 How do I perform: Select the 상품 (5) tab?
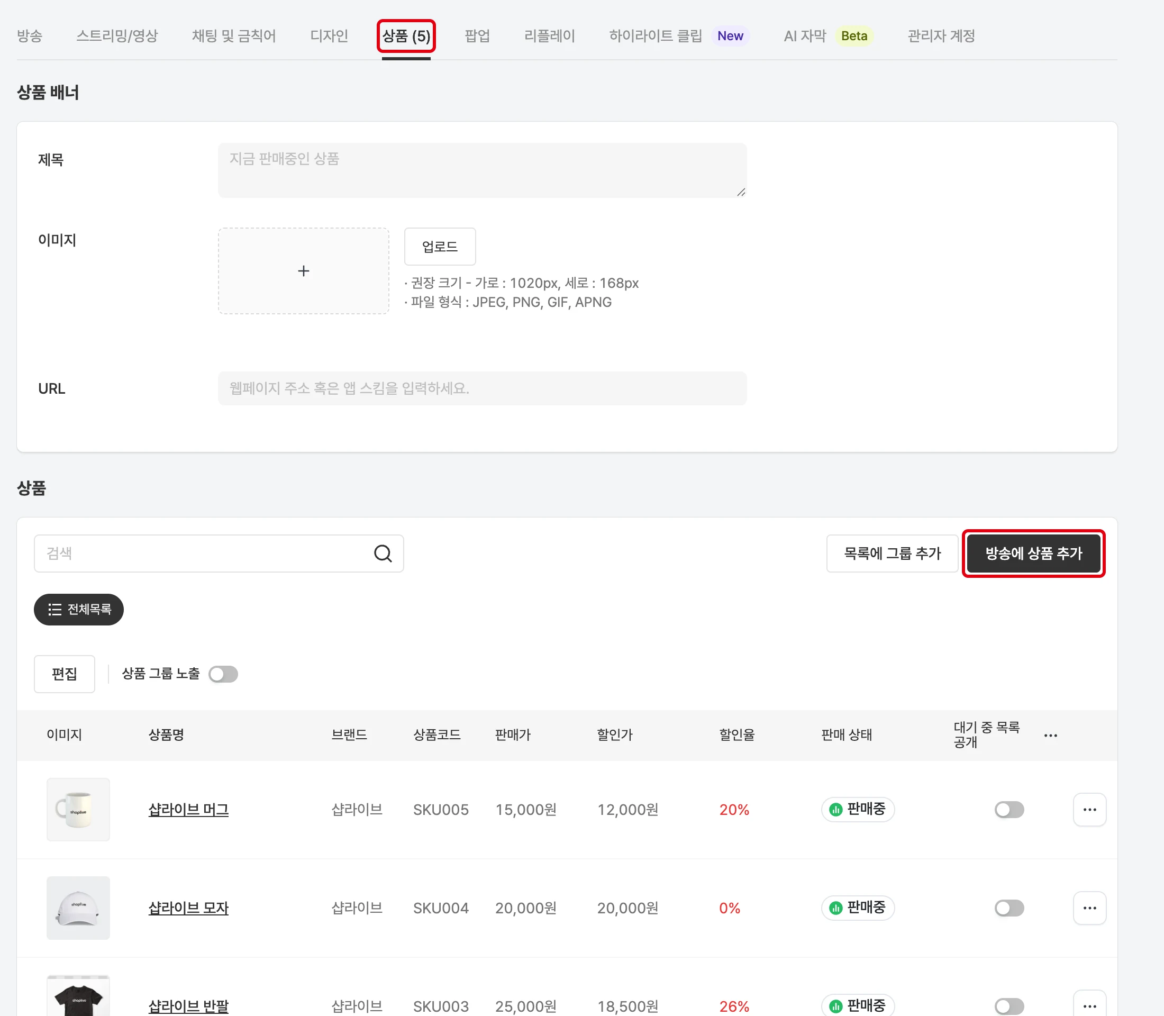[x=406, y=36]
